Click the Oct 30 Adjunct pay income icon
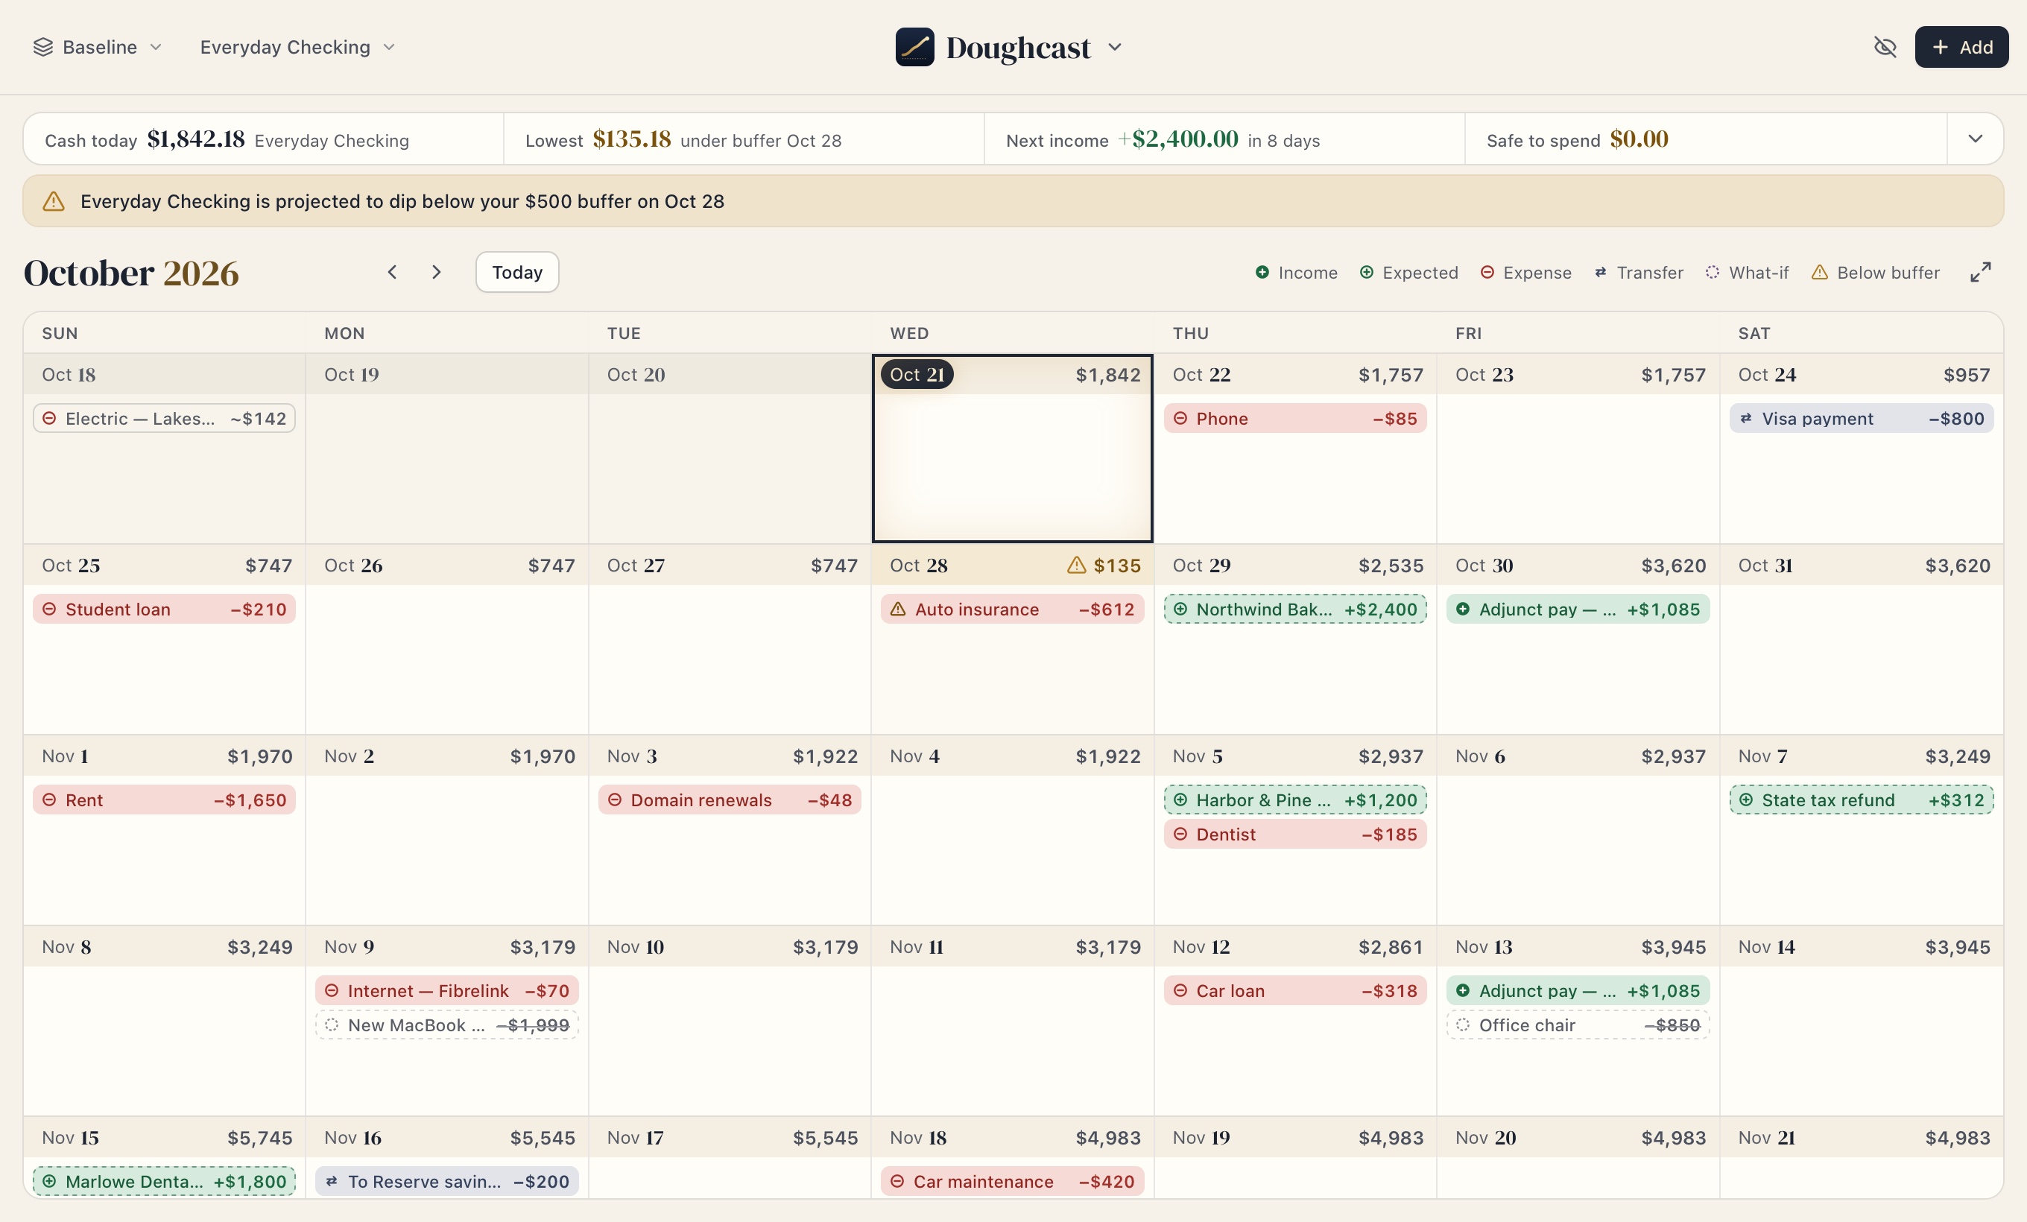Screen dimensions: 2027x1222 [x=1463, y=610]
